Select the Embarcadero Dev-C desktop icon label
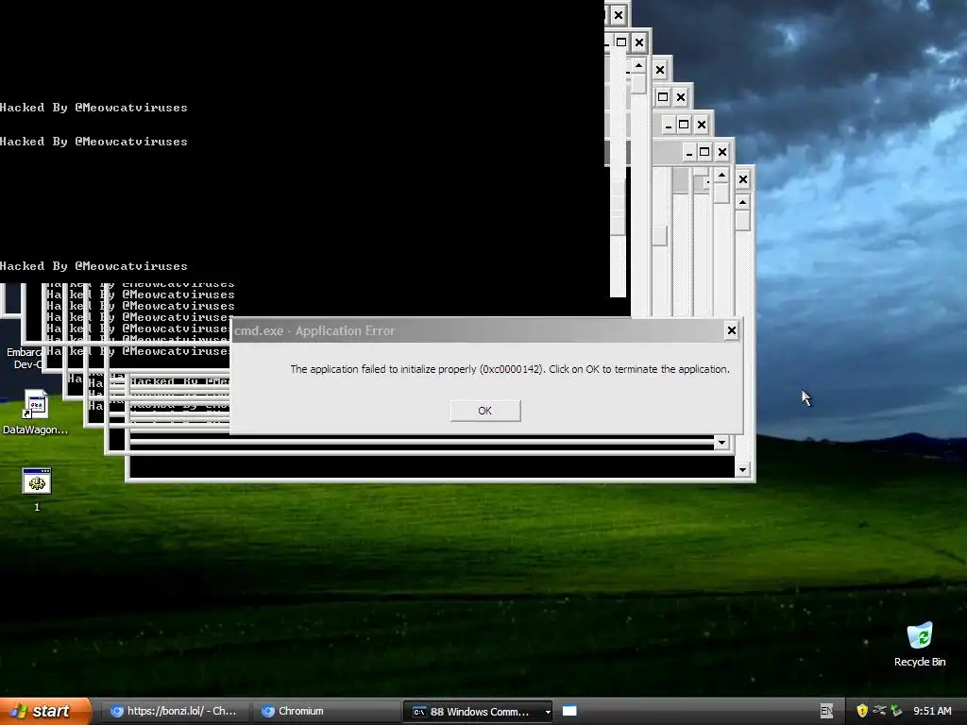This screenshot has height=725, width=967. click(24, 358)
